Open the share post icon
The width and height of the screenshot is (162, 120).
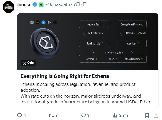156,115
